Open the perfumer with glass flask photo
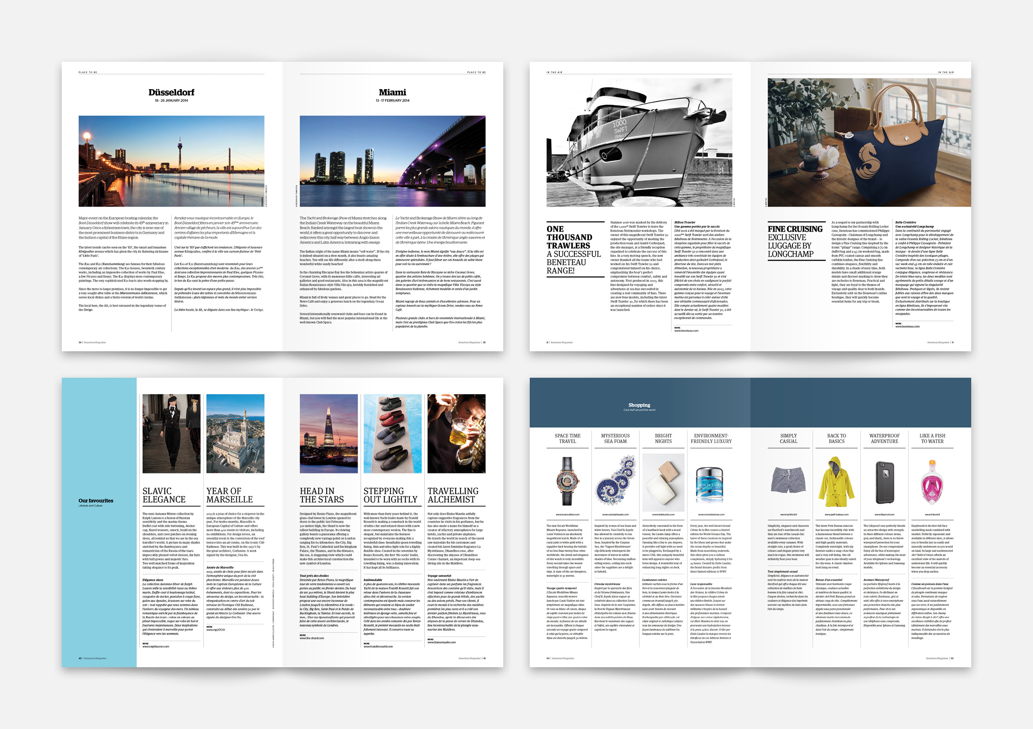Viewport: 1033px width, 729px height. (456, 433)
